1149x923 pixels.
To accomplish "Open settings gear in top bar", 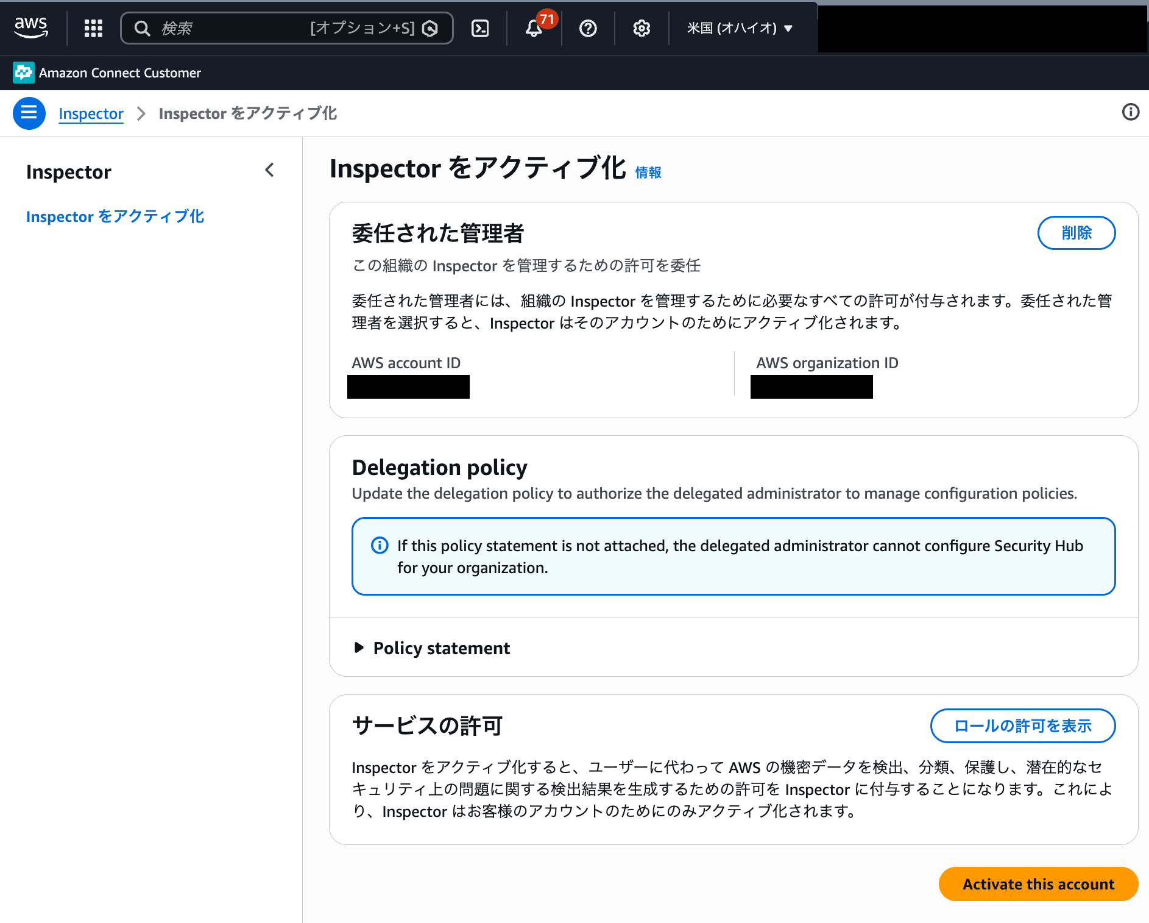I will click(642, 28).
